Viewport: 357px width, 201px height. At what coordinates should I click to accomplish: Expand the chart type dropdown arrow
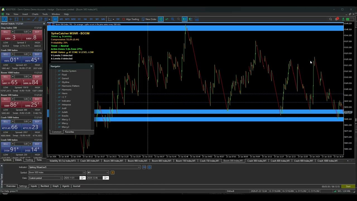pyautogui.click(x=113, y=19)
